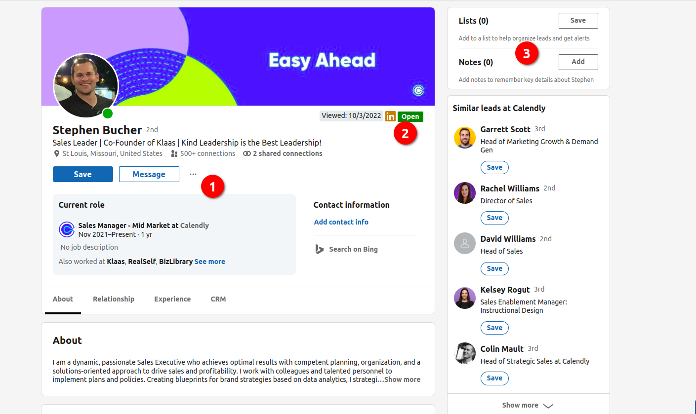This screenshot has width=696, height=414.
Task: Click Garrett Scott's avatar
Action: coord(465,138)
